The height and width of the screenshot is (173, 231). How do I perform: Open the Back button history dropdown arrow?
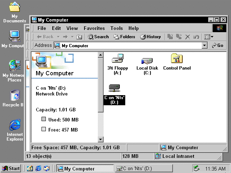tap(57, 37)
